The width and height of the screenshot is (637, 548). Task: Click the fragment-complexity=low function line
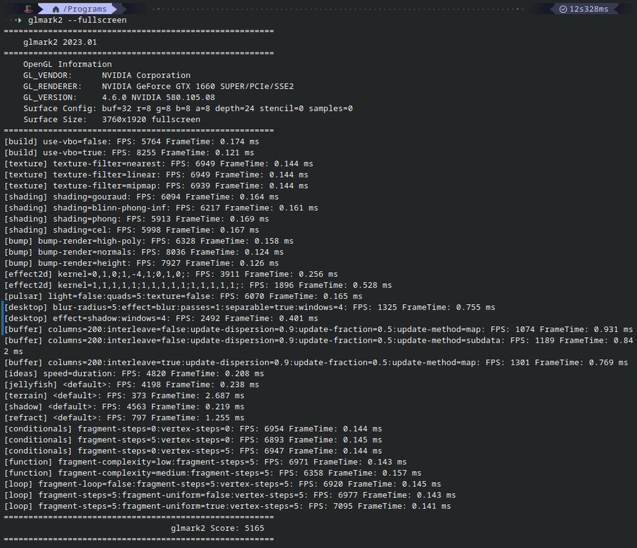coord(206,462)
